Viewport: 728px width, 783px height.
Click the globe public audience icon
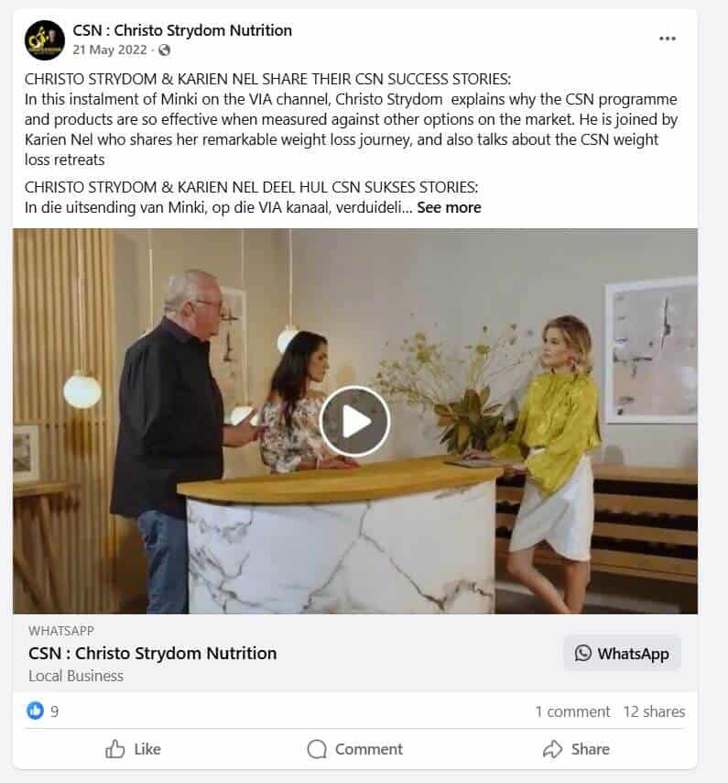(164, 50)
